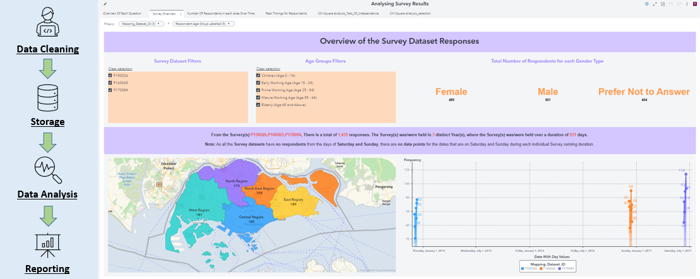Click the user avatar icon

pos(695,4)
